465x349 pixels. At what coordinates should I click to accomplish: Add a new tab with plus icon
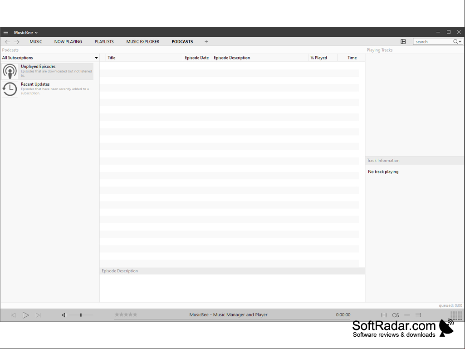click(x=206, y=42)
